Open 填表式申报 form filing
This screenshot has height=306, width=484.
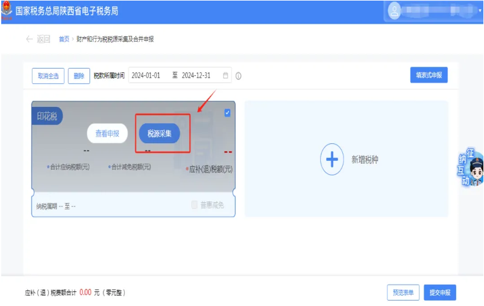429,75
